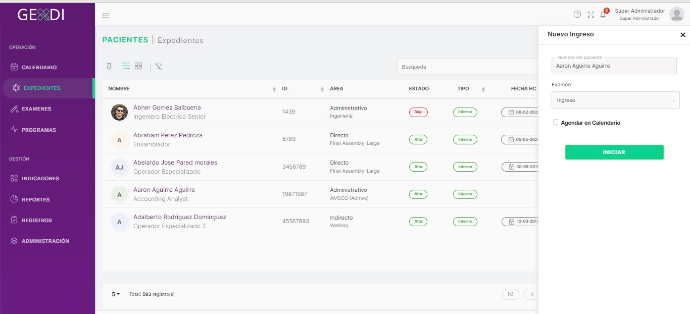Collapse sidebar with the hamburger icon

coord(106,16)
